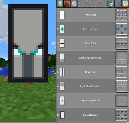Select the Black Bordure pattern thumbnail
This screenshot has height=123, width=129.
tap(62, 115)
